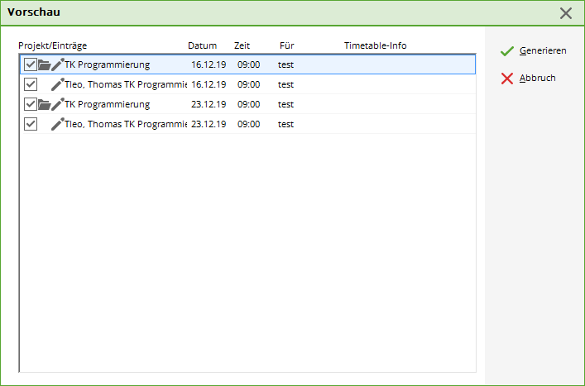Click the Timetable-Info column header
The height and width of the screenshot is (386, 585).
[x=375, y=45]
